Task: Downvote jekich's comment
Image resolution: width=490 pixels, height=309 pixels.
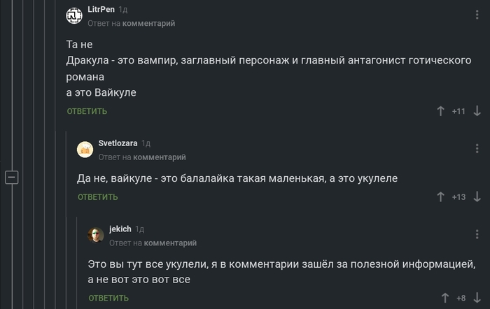Action: click(x=477, y=298)
